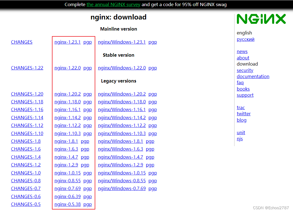This screenshot has height=212, width=293.
Task: Click the NGINX logo
Action: pos(261,19)
